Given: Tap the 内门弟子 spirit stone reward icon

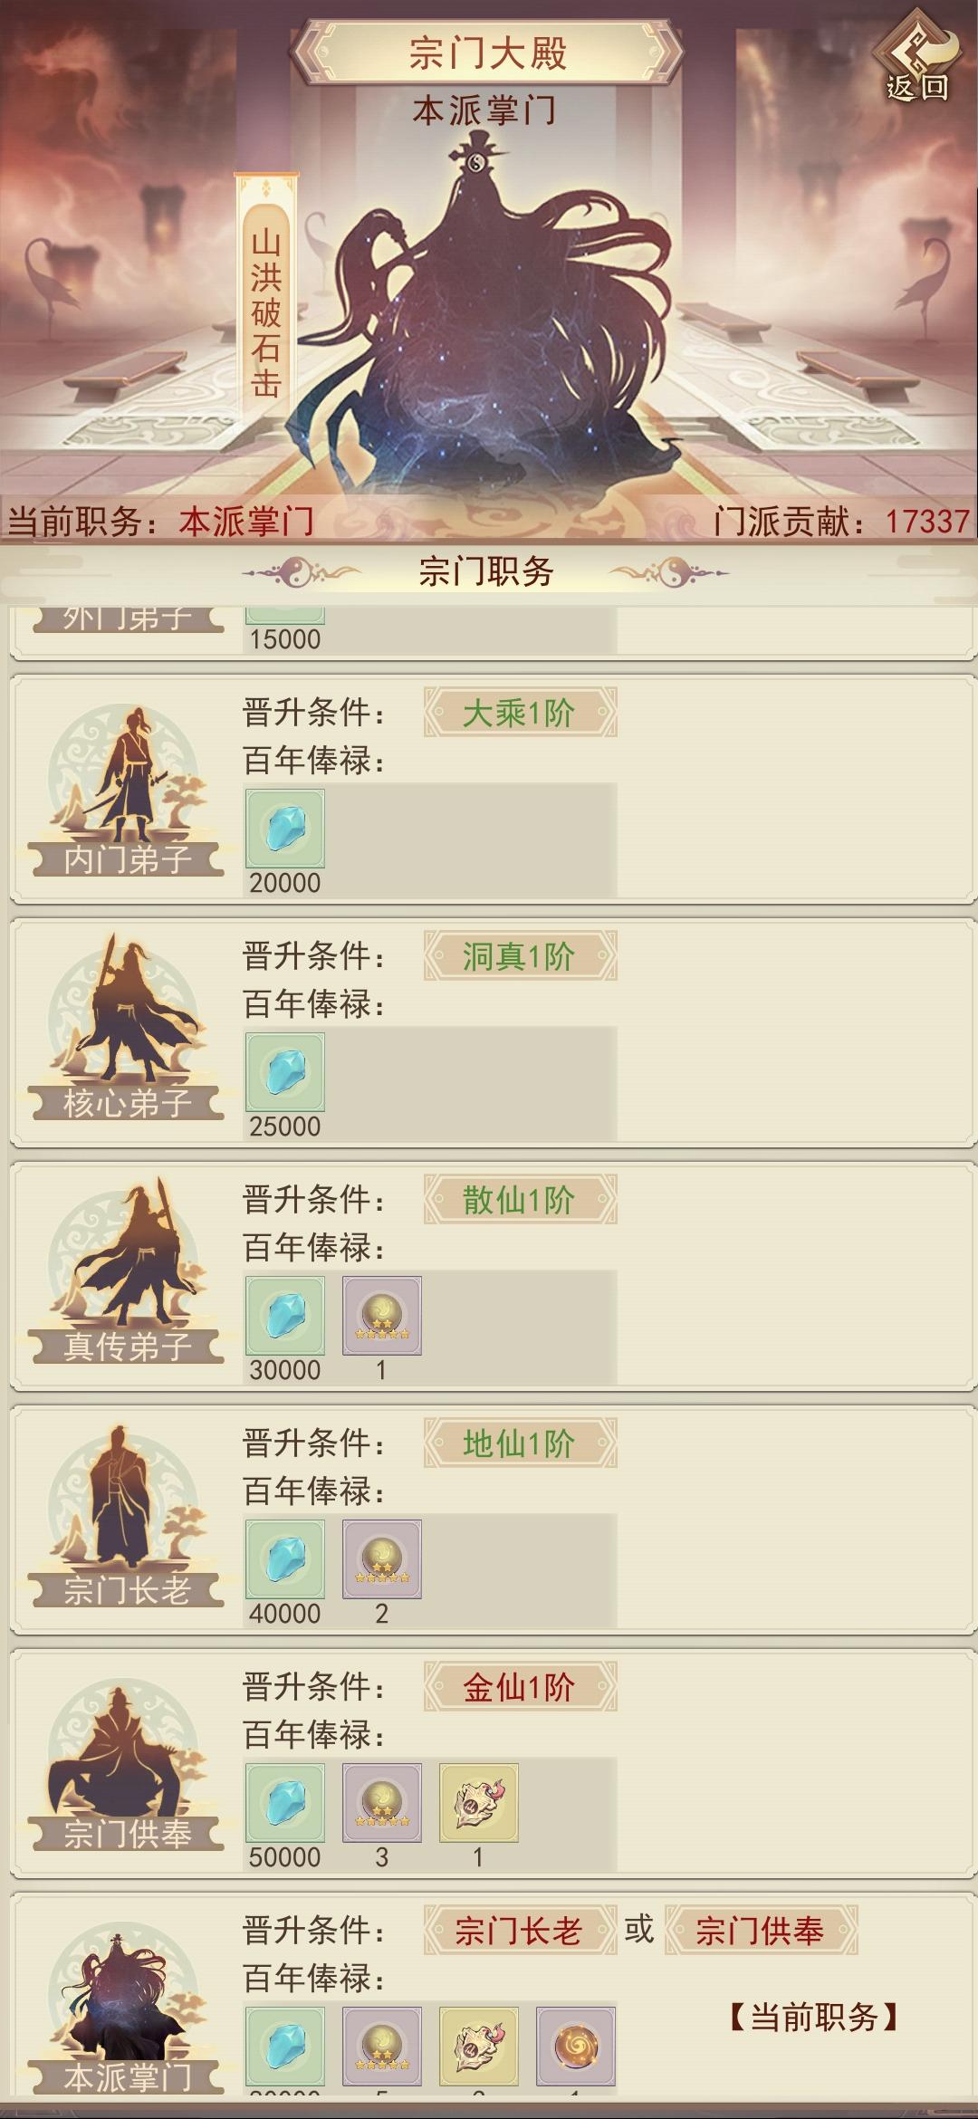Looking at the screenshot, I should (285, 829).
